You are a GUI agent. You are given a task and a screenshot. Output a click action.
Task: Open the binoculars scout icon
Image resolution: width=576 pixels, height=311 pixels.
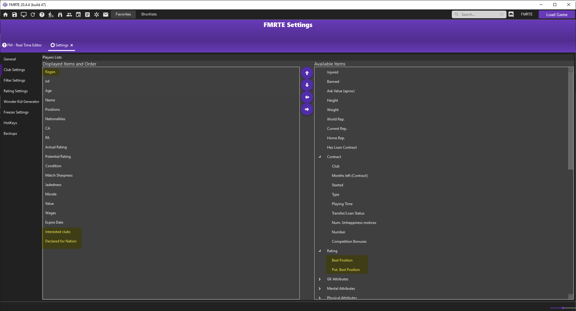pyautogui.click(x=60, y=15)
